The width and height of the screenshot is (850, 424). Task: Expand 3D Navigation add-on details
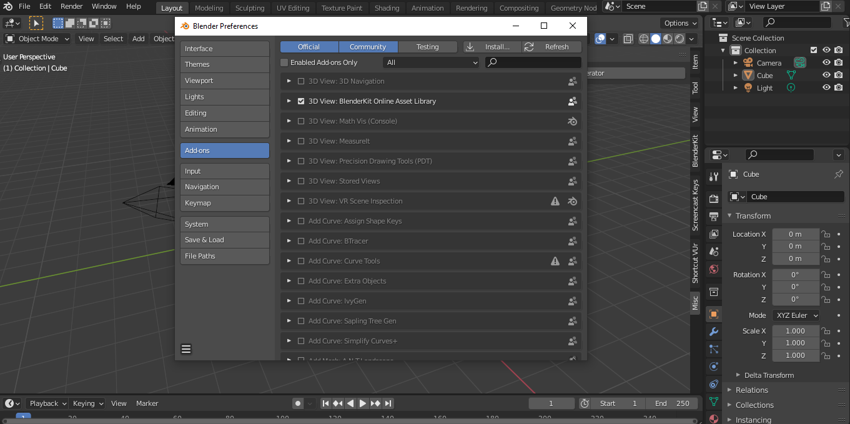(289, 81)
